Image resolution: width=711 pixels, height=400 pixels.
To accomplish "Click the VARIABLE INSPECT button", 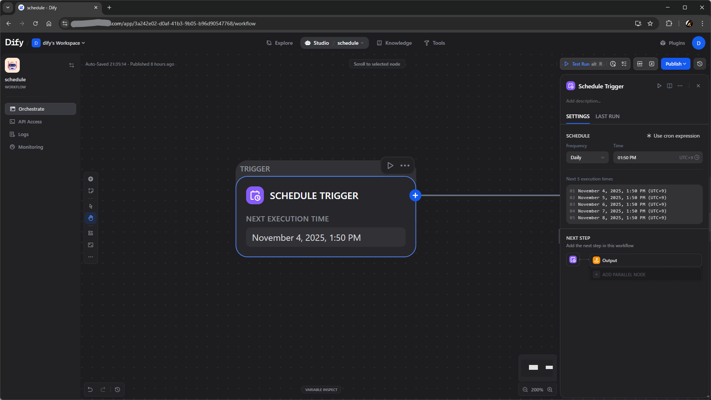I will [x=321, y=390].
